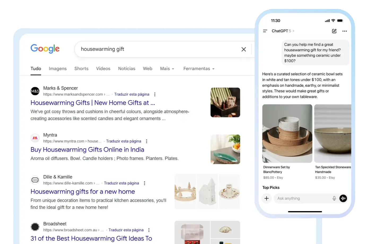Click Traduzir esta página for the Myntra result

coord(124,141)
